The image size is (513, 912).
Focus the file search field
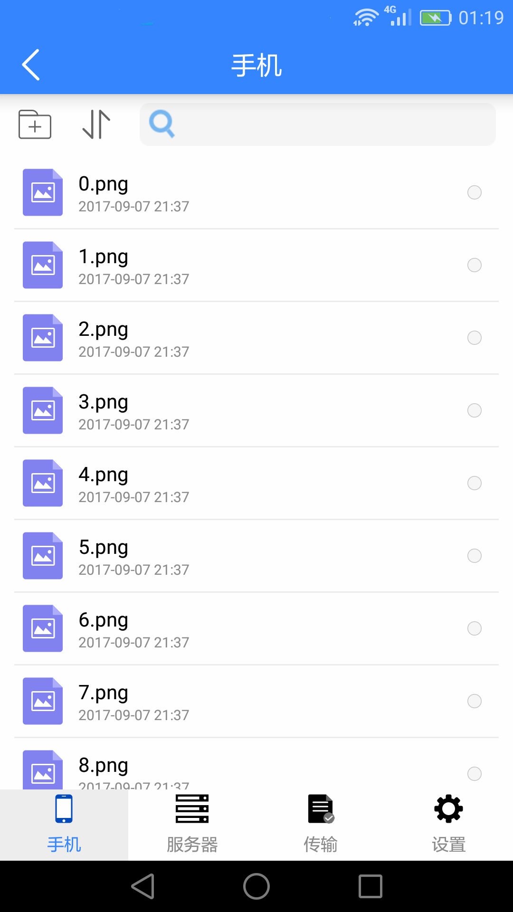(x=332, y=124)
